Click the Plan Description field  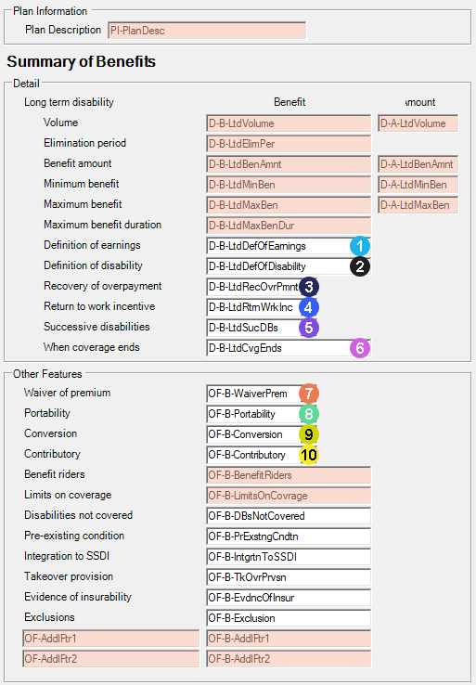207,31
